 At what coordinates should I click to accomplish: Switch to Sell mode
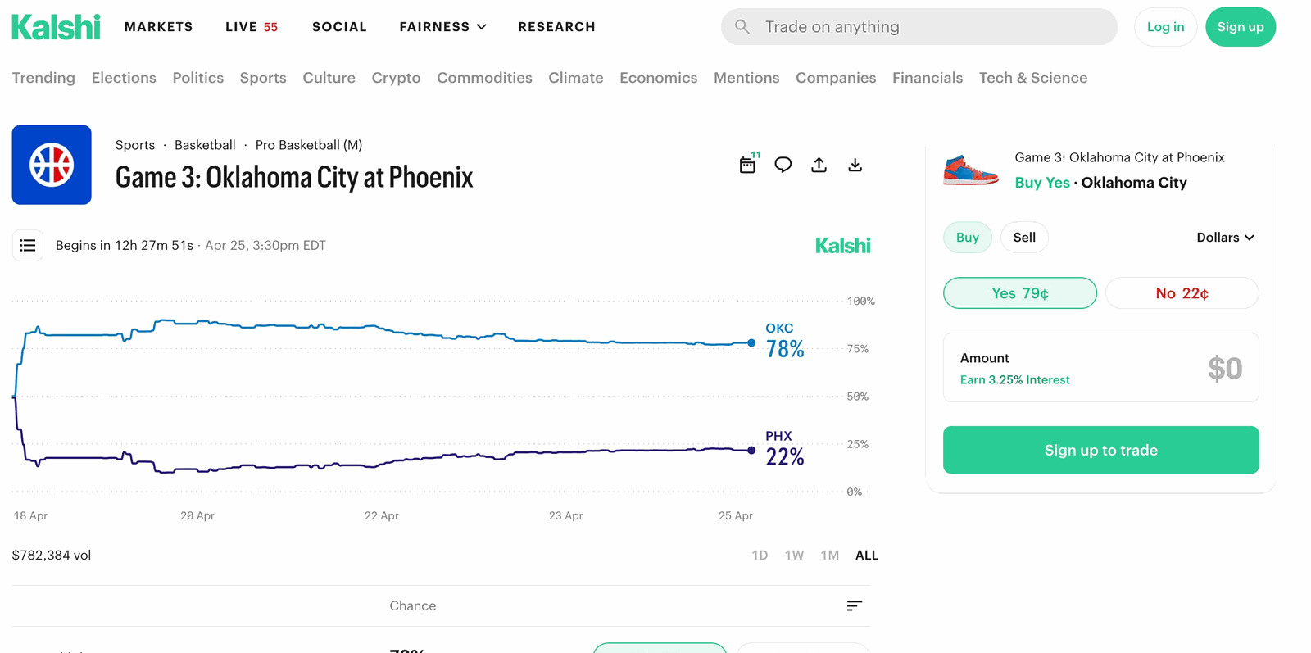pyautogui.click(x=1023, y=237)
